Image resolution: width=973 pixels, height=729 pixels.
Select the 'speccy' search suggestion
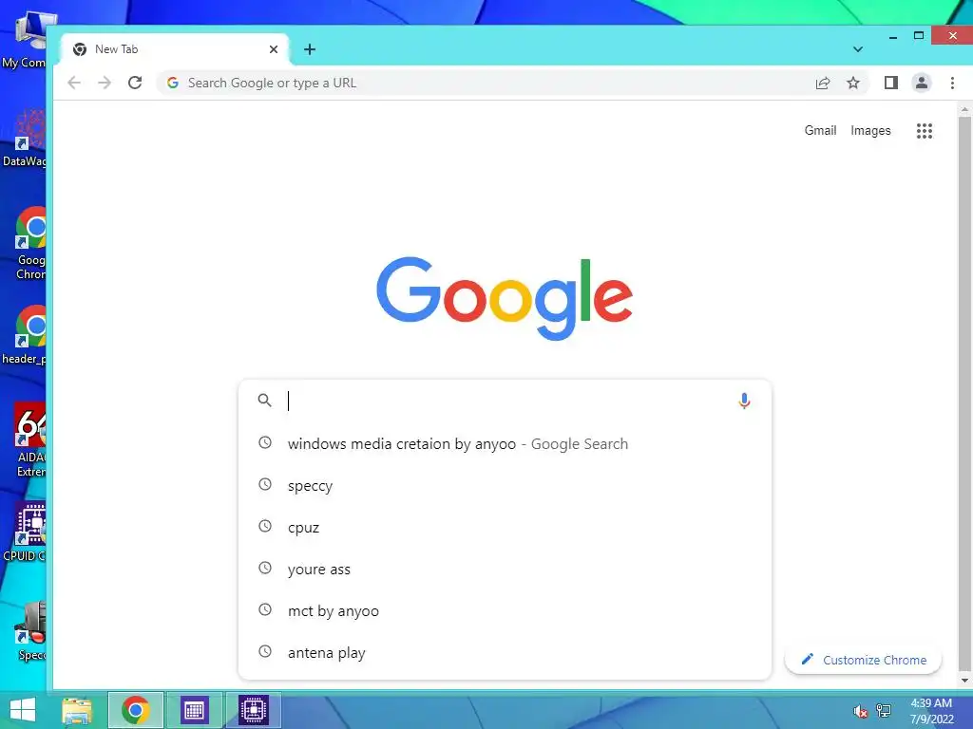505,485
